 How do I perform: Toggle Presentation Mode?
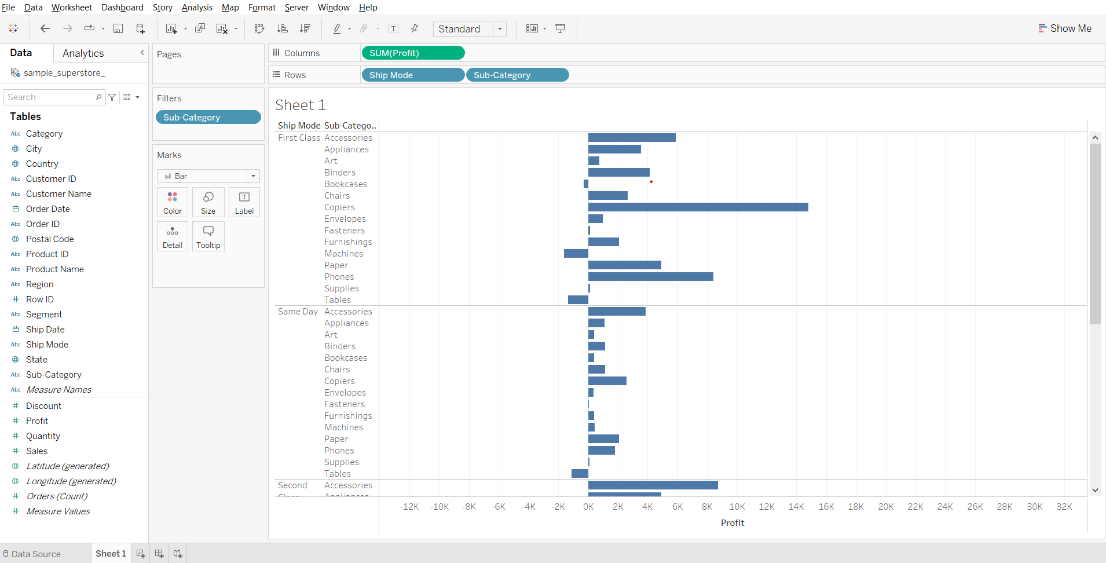560,28
